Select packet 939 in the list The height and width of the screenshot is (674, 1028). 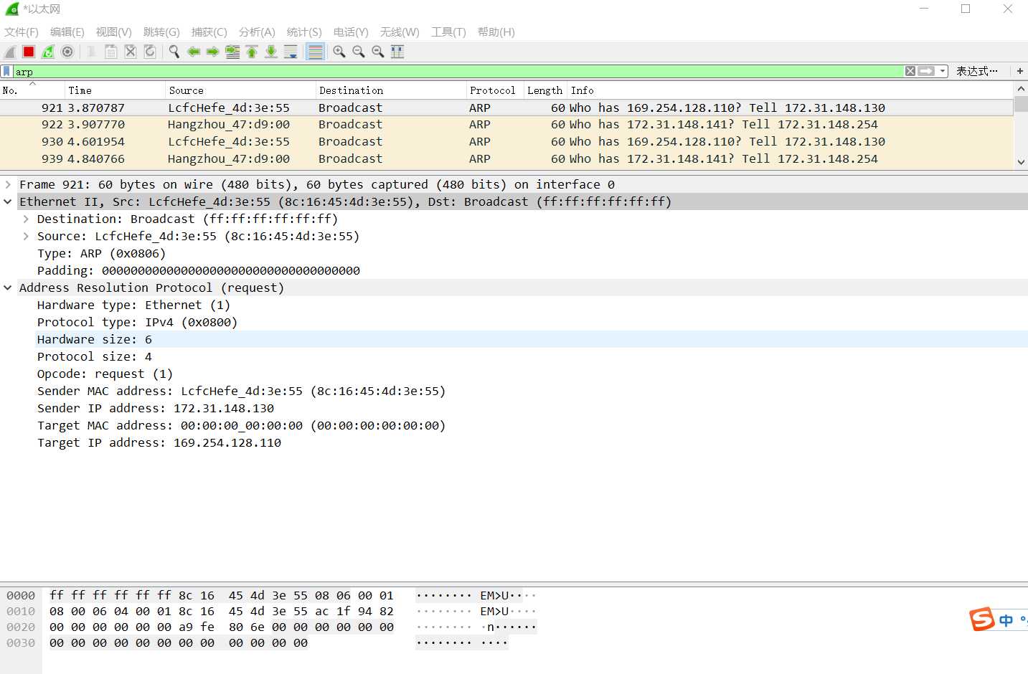(506, 158)
